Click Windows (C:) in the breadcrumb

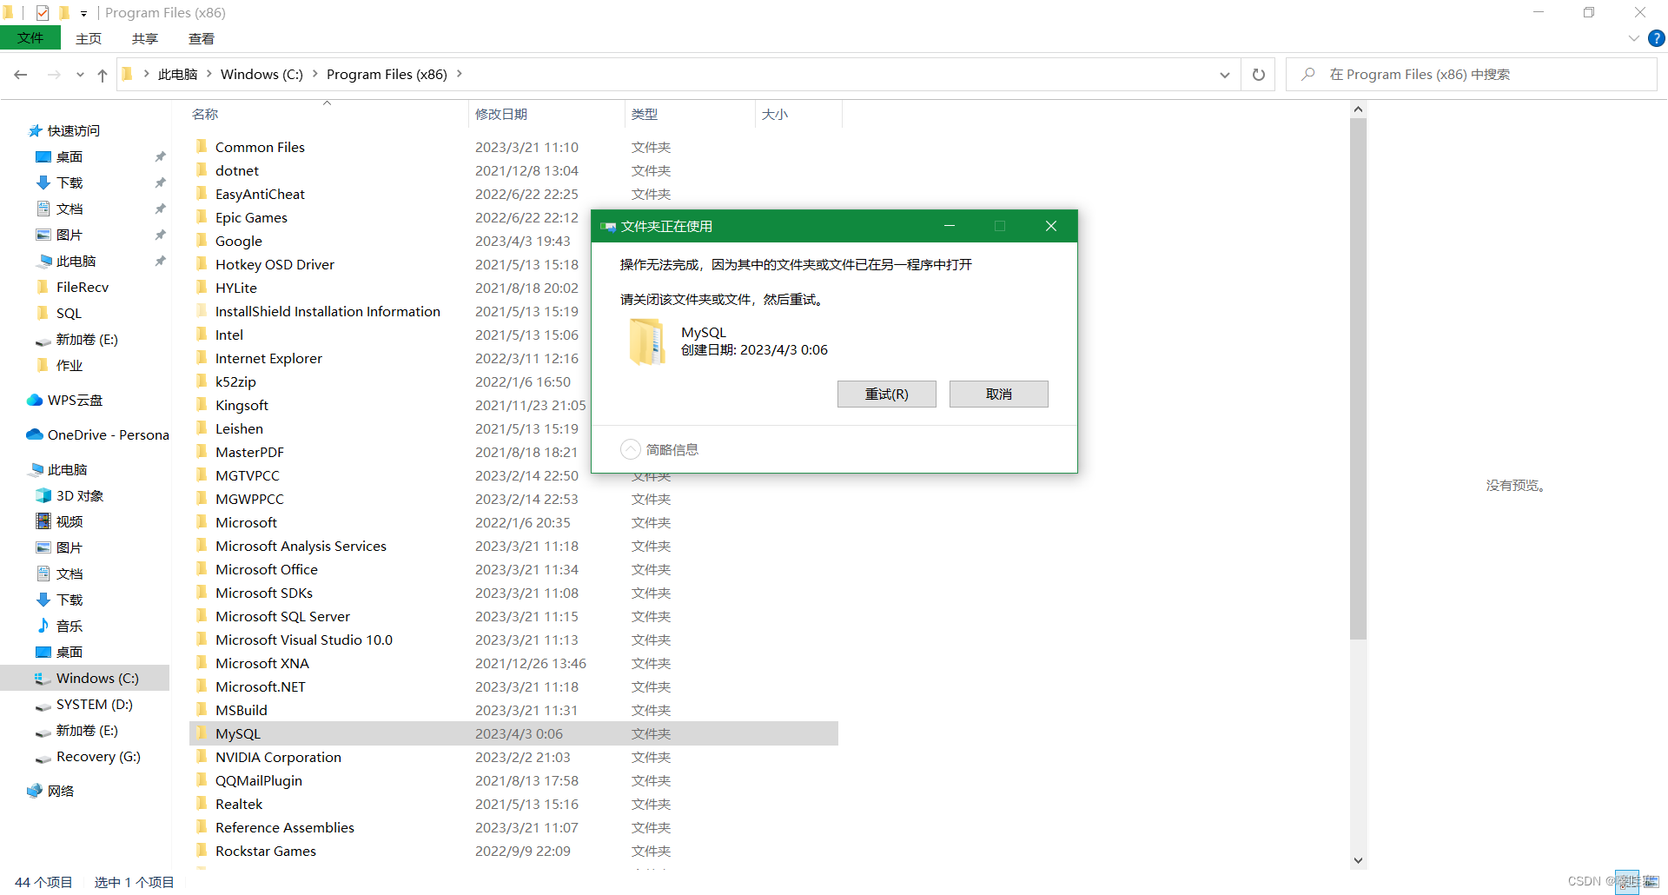click(x=261, y=75)
